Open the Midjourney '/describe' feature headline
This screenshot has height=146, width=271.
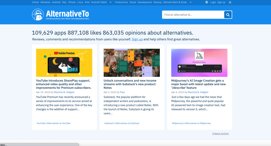click(x=198, y=84)
